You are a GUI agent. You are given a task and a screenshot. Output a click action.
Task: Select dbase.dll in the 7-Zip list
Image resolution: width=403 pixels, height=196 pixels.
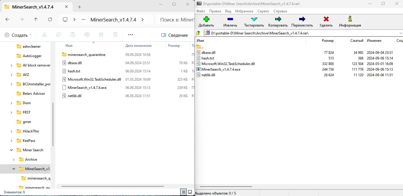pos(208,53)
